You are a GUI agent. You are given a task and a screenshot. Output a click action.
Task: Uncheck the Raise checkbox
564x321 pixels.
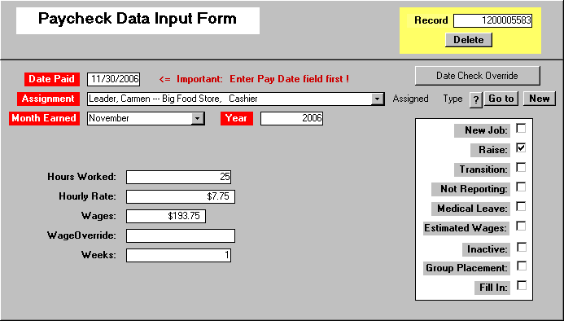[521, 147]
